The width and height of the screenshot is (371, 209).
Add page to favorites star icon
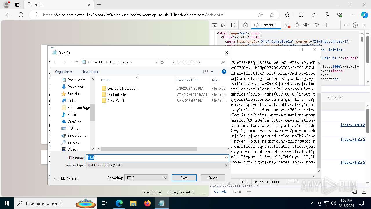[272, 15]
